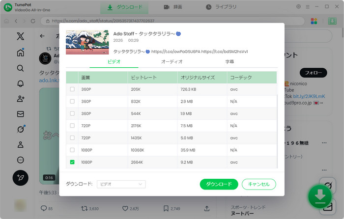Open the ダウンロード top tab
The image size is (344, 219).
[124, 7]
